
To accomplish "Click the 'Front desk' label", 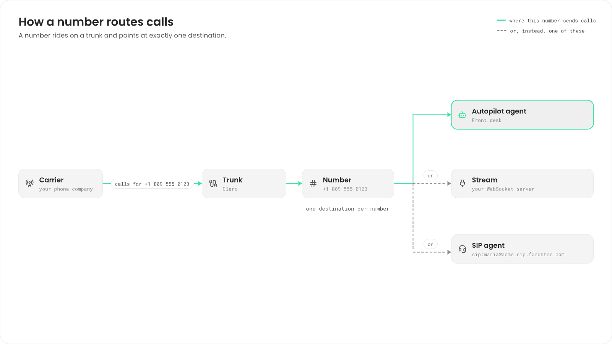I will 487,120.
